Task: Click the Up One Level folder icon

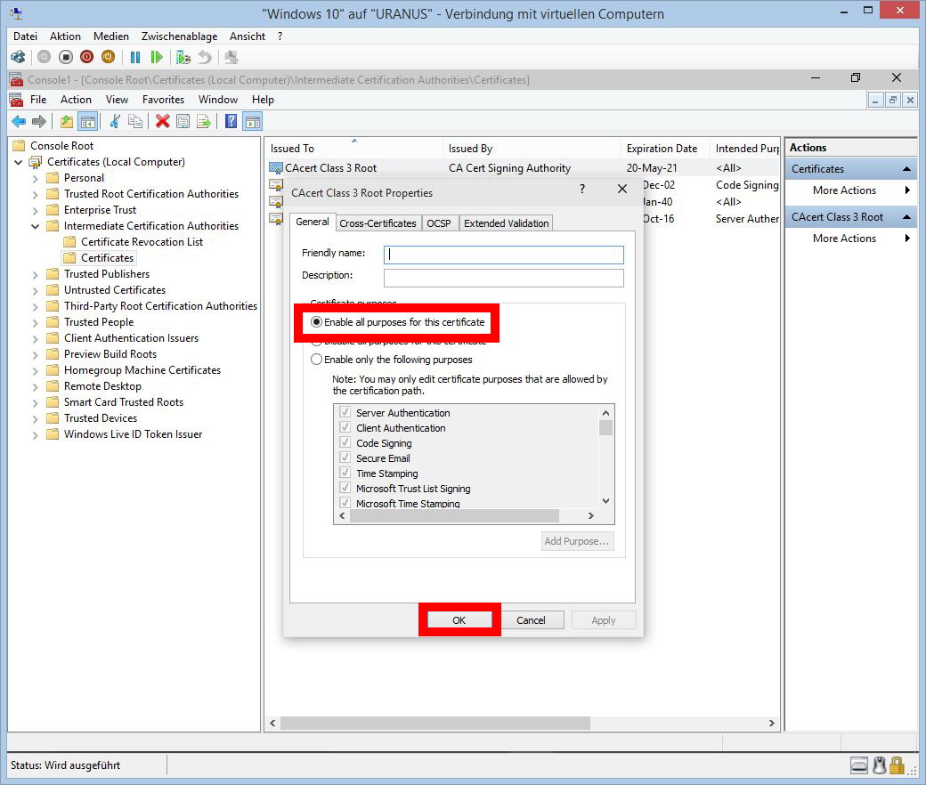Action: pos(67,122)
